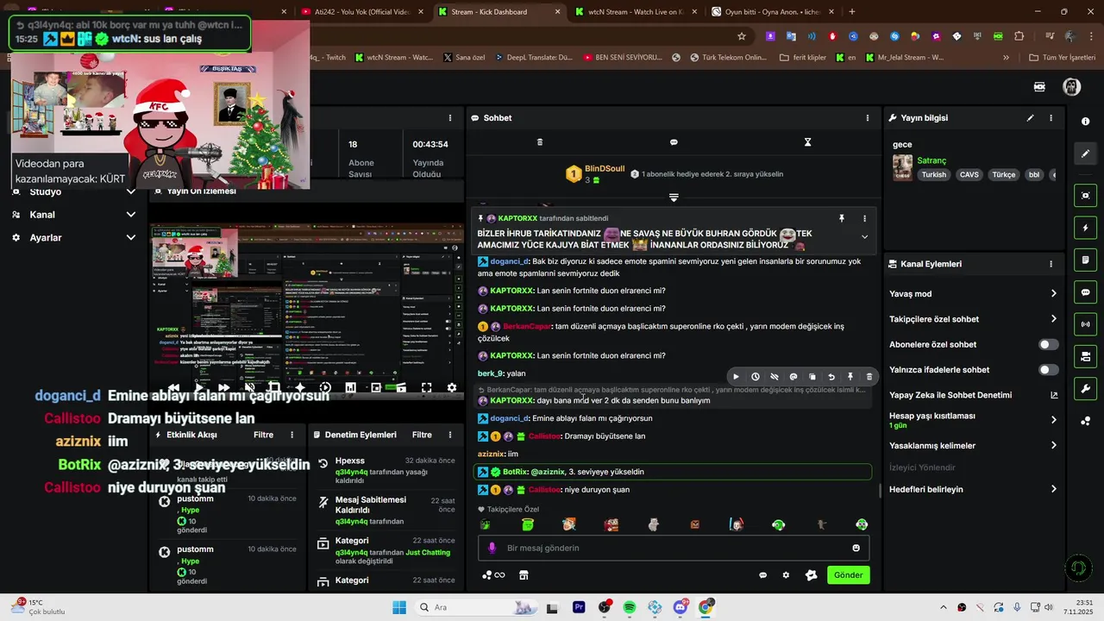Open the emoji picker in message box
Viewport: 1104px width, 621px height.
pyautogui.click(x=856, y=549)
